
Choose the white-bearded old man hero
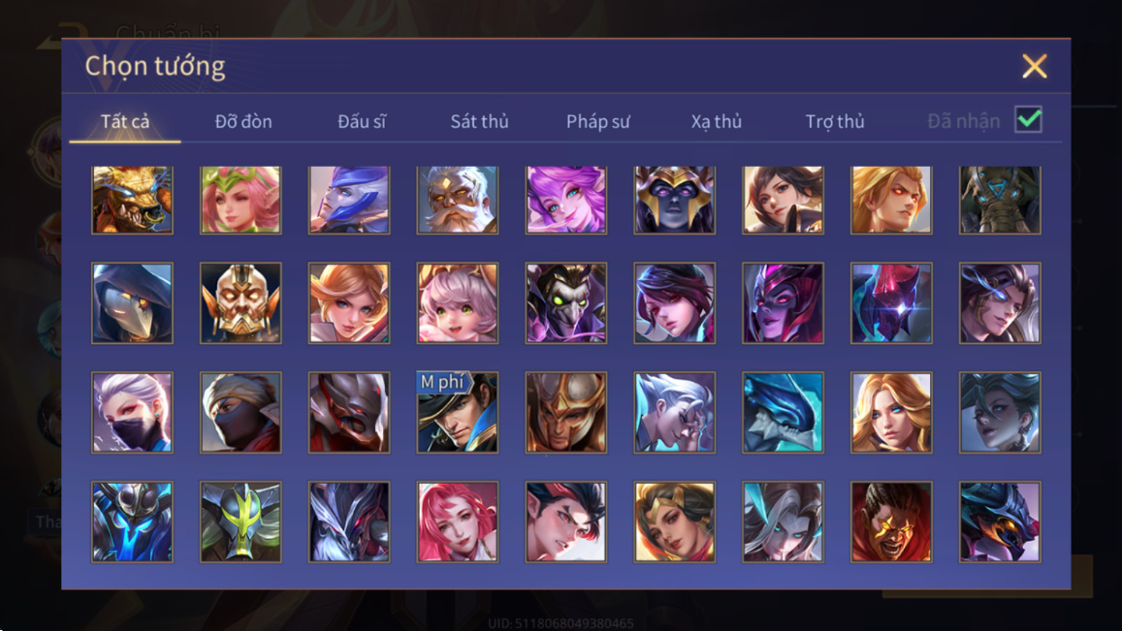458,200
